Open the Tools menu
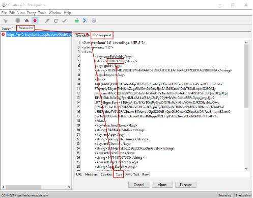 [x=42, y=13]
